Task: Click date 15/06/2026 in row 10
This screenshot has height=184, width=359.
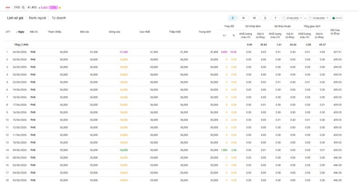Action: tap(20, 120)
